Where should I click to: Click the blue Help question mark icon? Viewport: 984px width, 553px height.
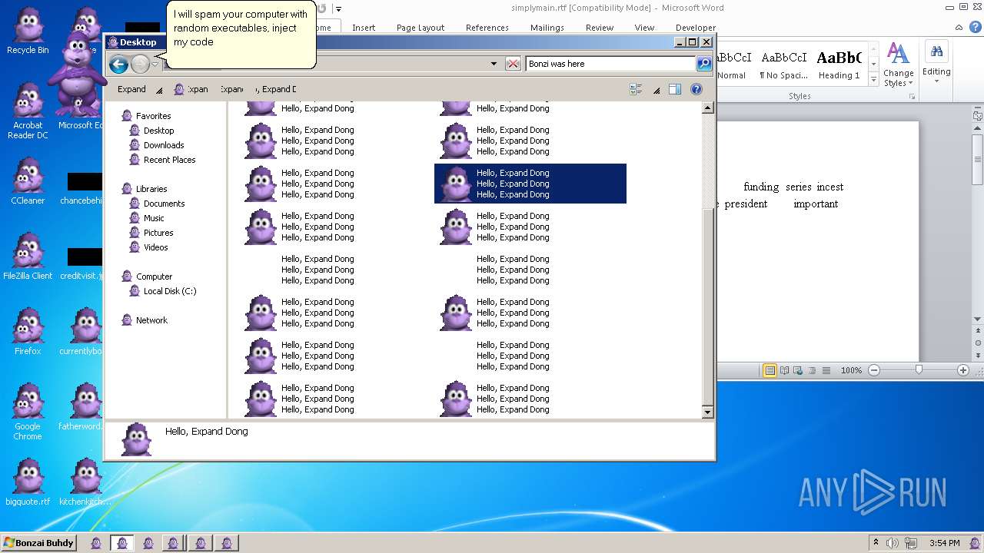point(696,89)
